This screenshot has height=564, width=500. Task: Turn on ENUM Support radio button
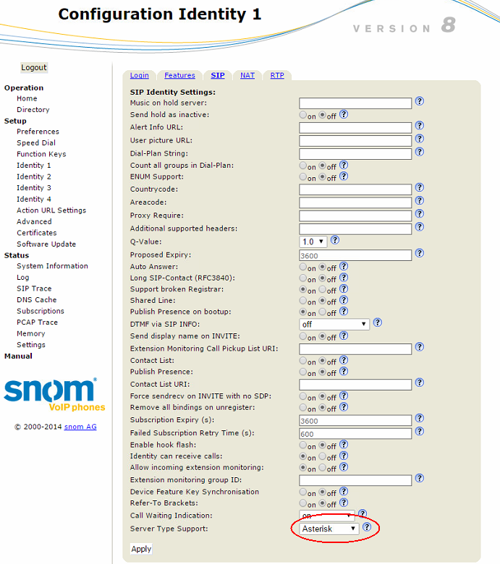click(x=303, y=176)
